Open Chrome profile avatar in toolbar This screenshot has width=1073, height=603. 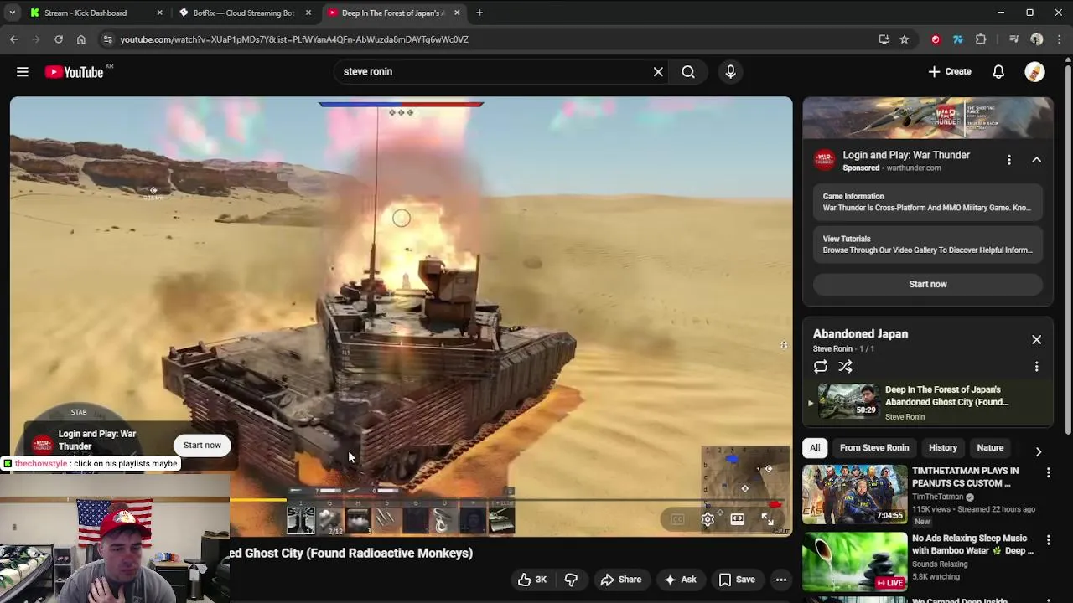(x=1037, y=39)
